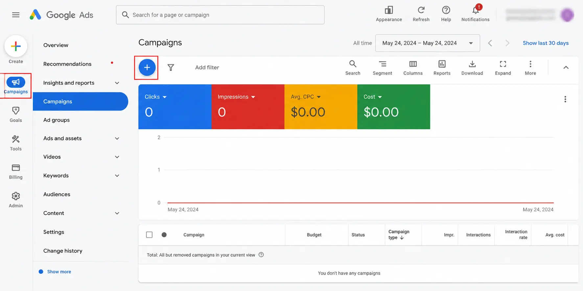This screenshot has height=291, width=583.
Task: Click the blue plus new campaign button
Action: pyautogui.click(x=147, y=68)
